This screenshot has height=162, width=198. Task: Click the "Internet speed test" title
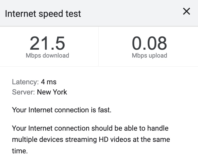[x=43, y=13]
